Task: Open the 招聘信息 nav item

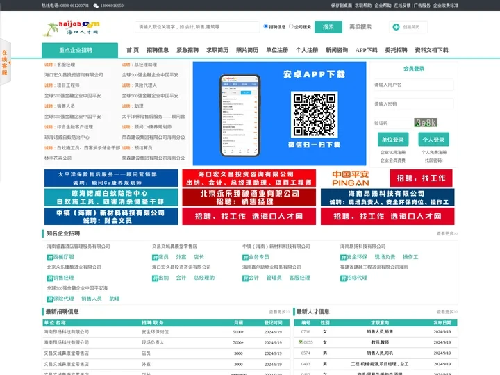Action: [158, 50]
